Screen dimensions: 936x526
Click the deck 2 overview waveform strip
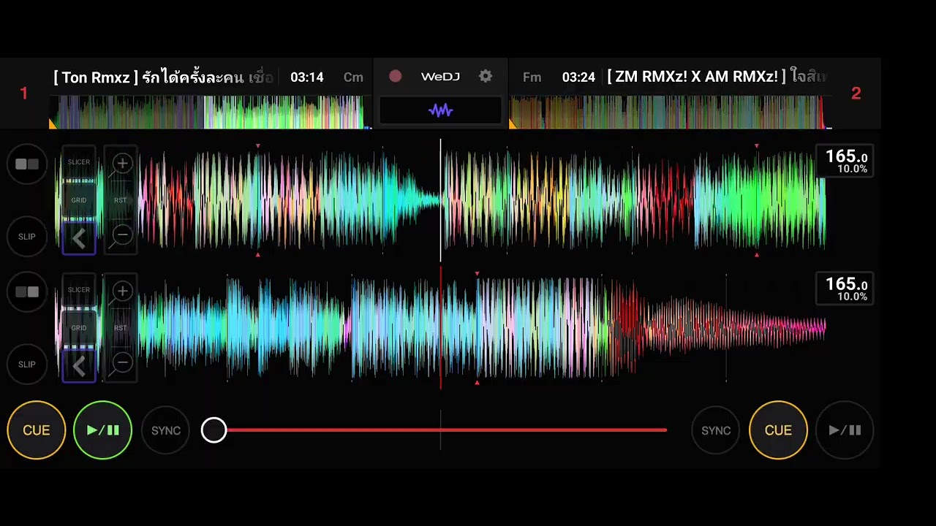point(669,113)
